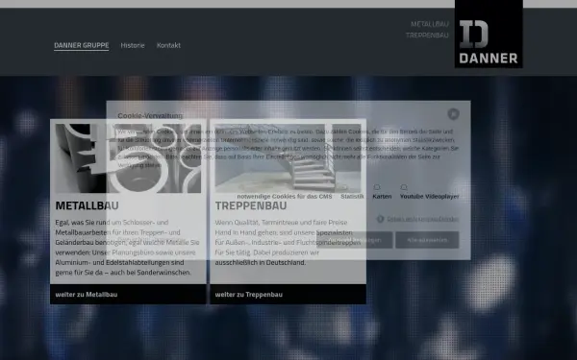Click the TREPPENBAU card heading
577x360 pixels.
(251, 205)
